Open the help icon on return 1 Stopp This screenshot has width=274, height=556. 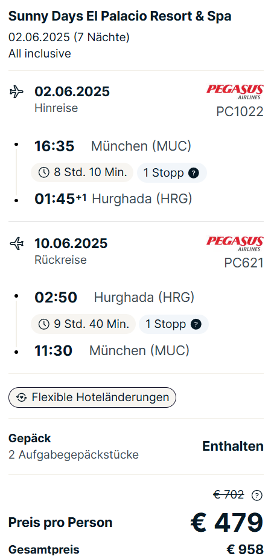tap(196, 324)
